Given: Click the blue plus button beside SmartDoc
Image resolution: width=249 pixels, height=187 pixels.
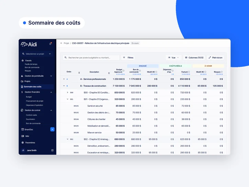Looking at the screenshot, I should 53,129.
